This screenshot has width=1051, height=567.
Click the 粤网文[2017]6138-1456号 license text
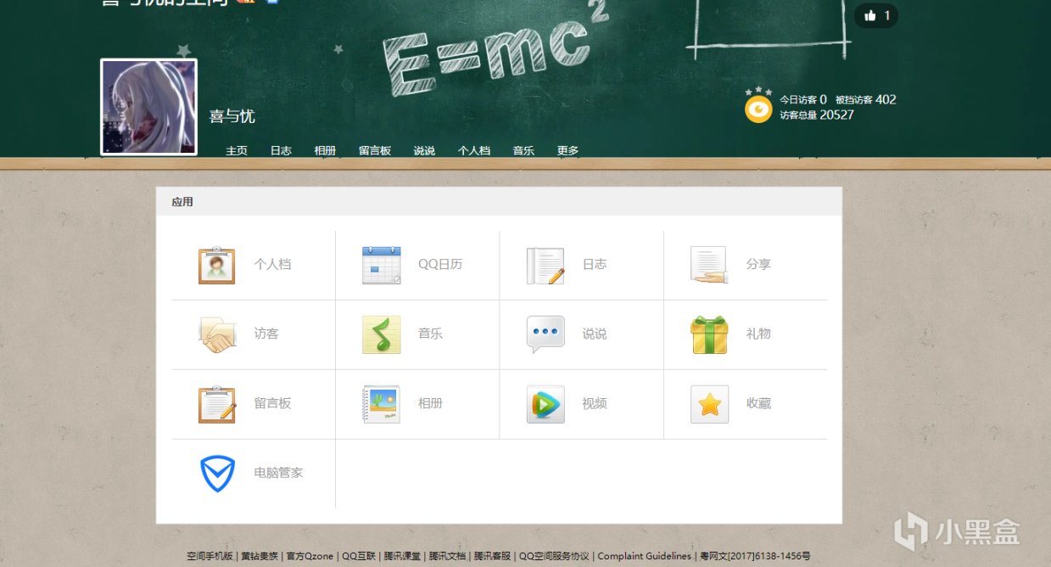[755, 556]
